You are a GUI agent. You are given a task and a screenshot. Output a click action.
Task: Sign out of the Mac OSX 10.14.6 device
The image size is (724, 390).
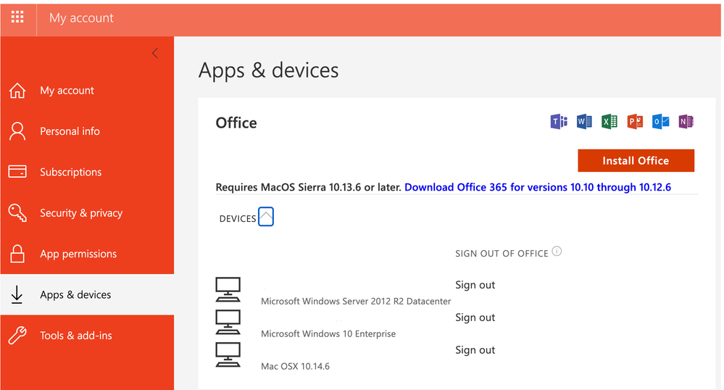[475, 350]
